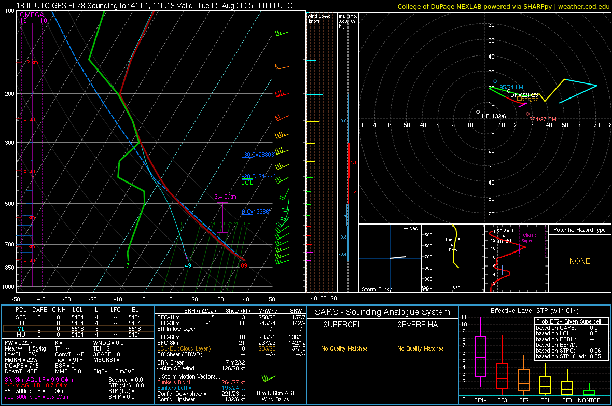Click the 700-500mb LR = 9.5 C/km line
Screen dimensions: 612x406
[x=36, y=397]
